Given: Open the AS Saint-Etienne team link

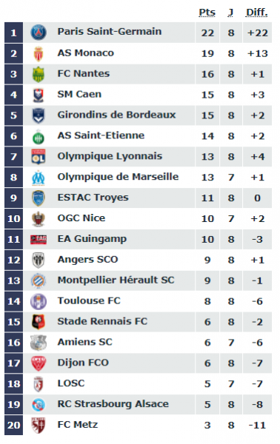Looking at the screenshot, I should point(101,135).
